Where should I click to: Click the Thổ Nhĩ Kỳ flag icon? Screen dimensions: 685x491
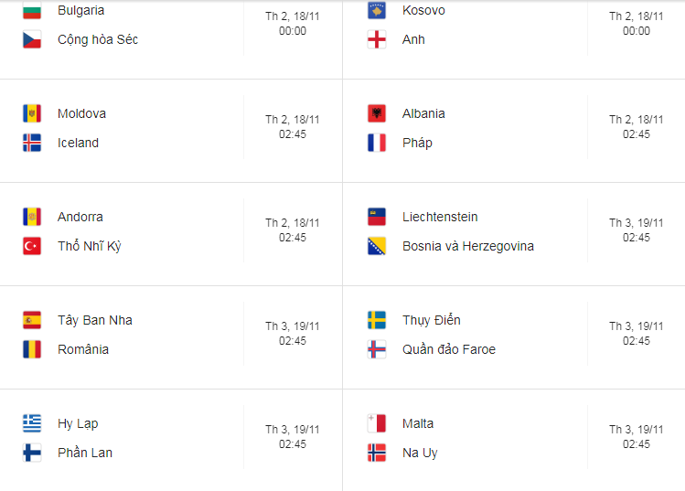[x=32, y=246]
